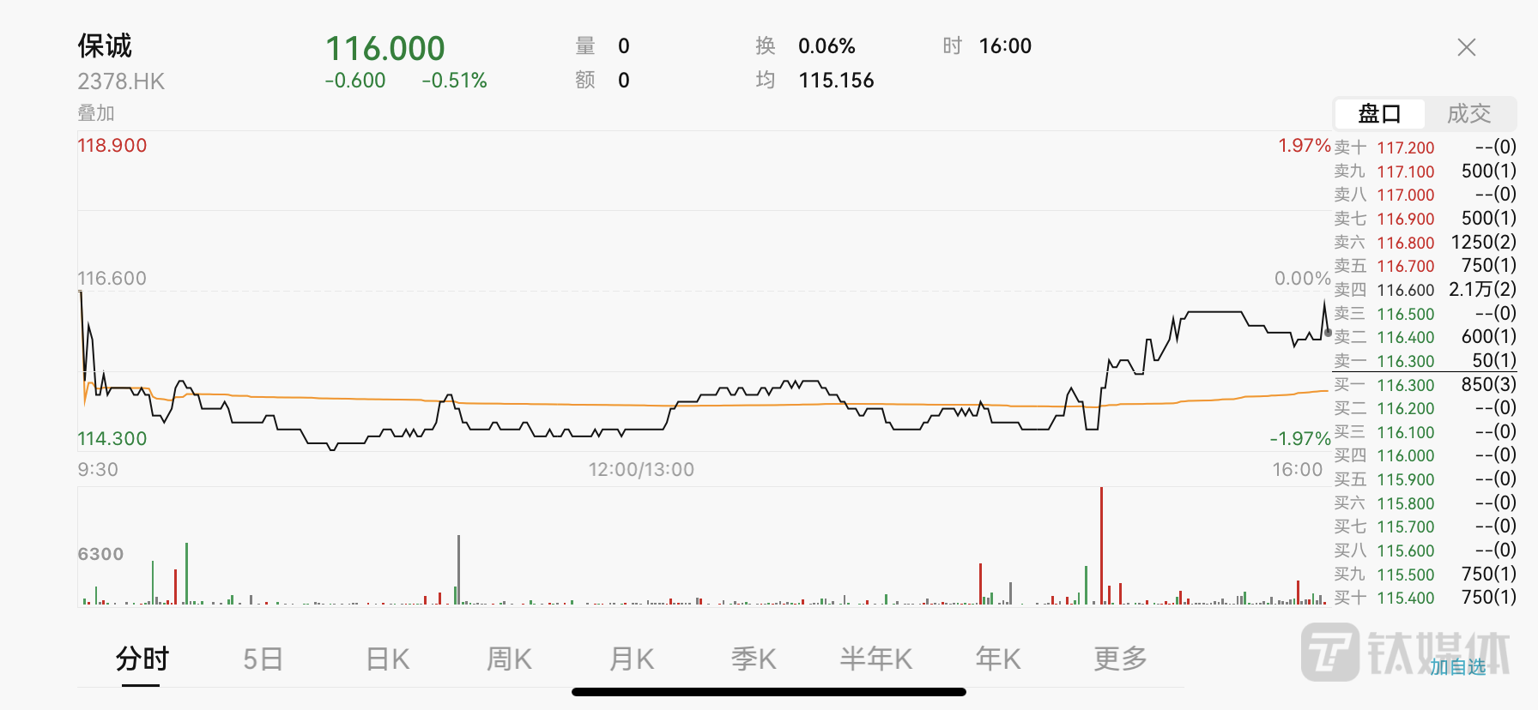The height and width of the screenshot is (710, 1538).
Task: Click the tallest red volume bar
Action: 1101,545
